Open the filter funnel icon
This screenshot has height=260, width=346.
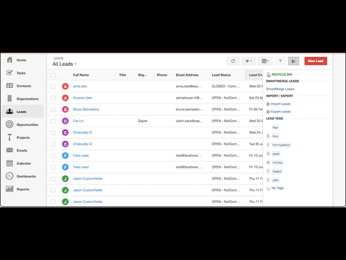coord(280,61)
